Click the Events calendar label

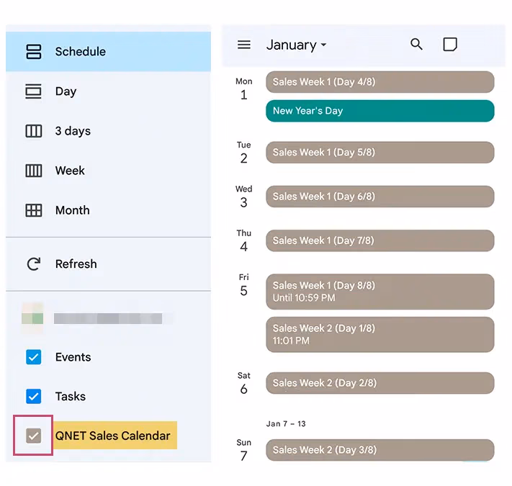tap(73, 357)
